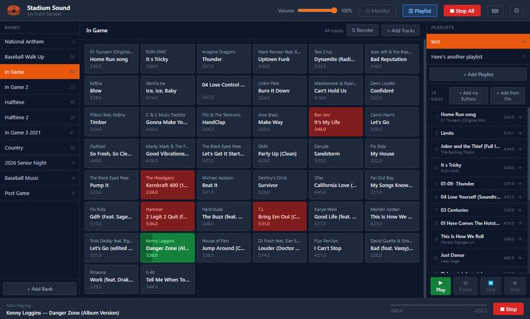The height and width of the screenshot is (319, 530).
Task: Start playlist with the green Play button
Action: 441,287
